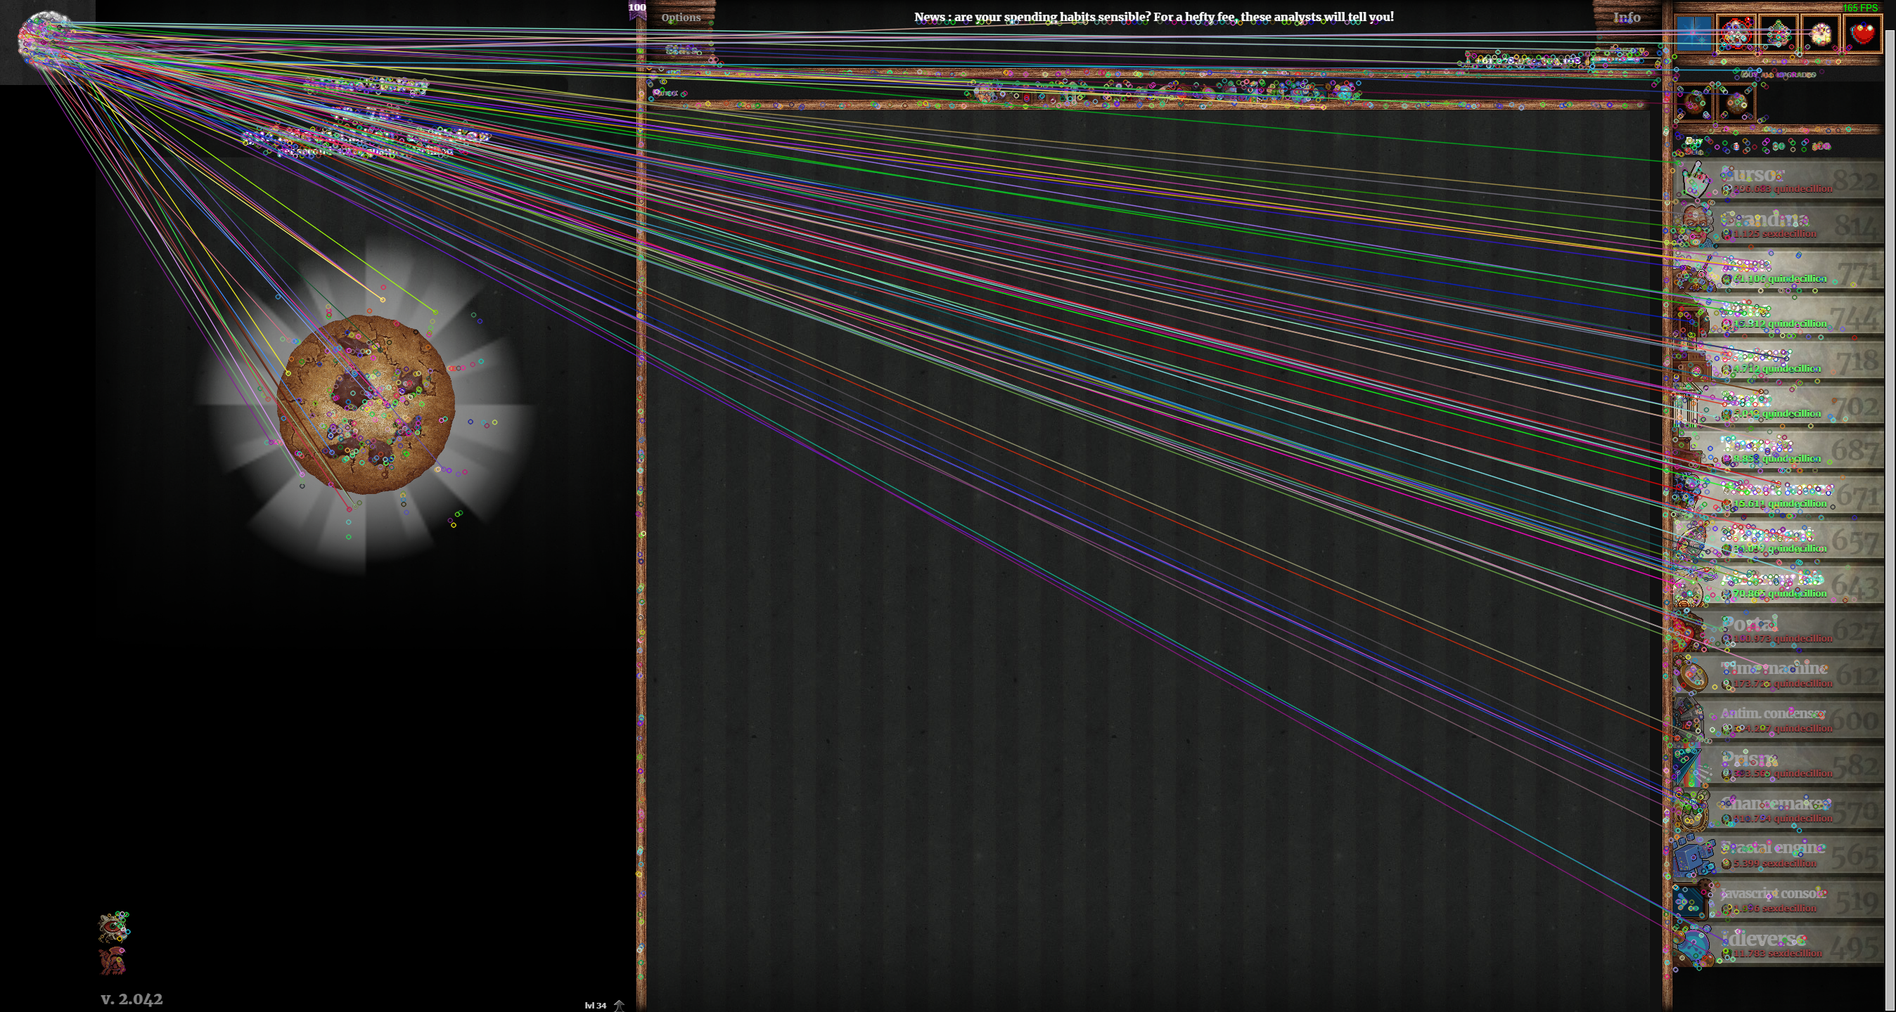Select Buy mode in store
The width and height of the screenshot is (1896, 1012).
(x=1693, y=141)
